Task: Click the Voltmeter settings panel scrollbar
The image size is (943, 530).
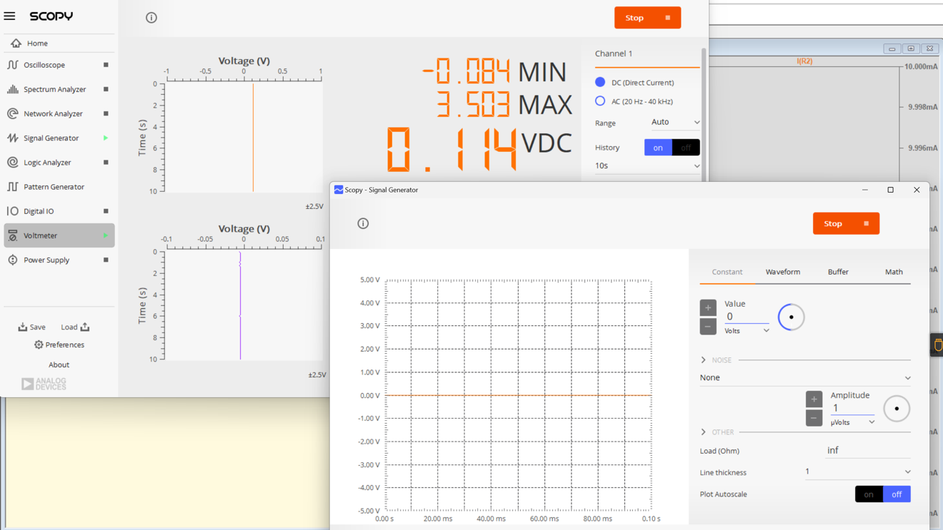Action: pyautogui.click(x=704, y=114)
